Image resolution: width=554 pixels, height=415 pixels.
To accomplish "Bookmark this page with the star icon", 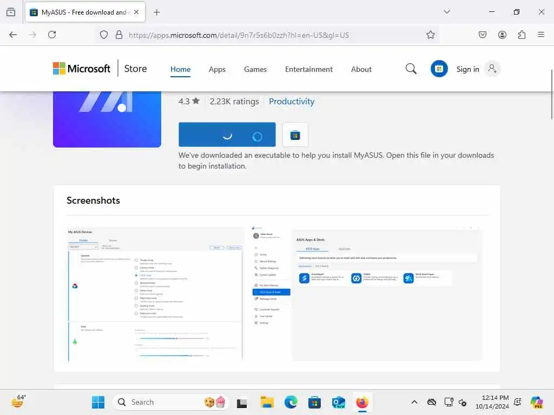I will coord(430,35).
